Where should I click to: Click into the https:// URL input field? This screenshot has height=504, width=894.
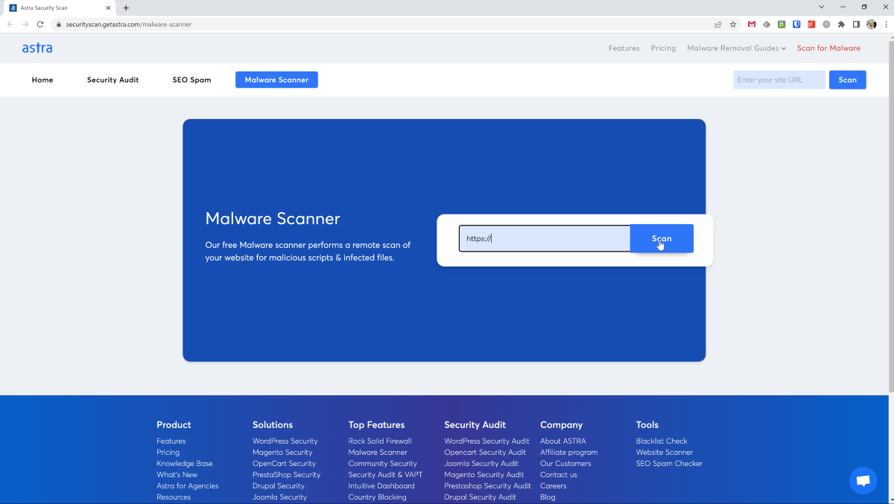click(x=545, y=238)
